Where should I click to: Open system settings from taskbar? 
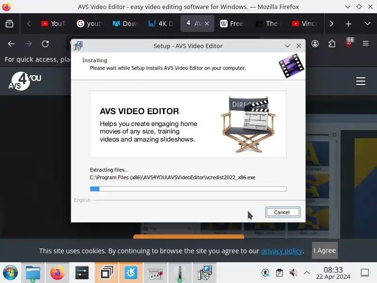coord(82,273)
